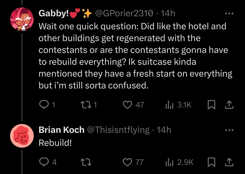Retweet Brian Koch's reply
This screenshot has width=245, height=174.
[86, 162]
